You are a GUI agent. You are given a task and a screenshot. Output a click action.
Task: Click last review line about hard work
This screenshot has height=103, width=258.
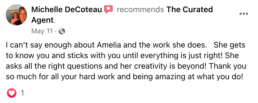tap(125, 77)
